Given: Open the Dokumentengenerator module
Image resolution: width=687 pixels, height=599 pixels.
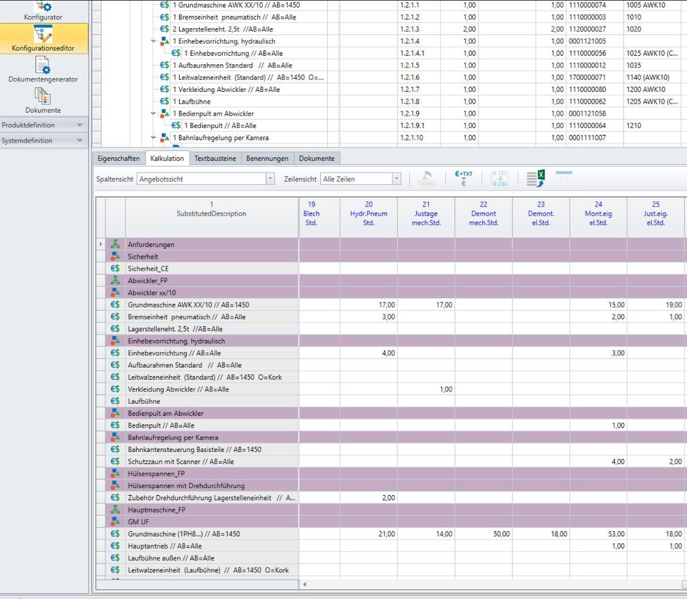Looking at the screenshot, I should pyautogui.click(x=44, y=69).
